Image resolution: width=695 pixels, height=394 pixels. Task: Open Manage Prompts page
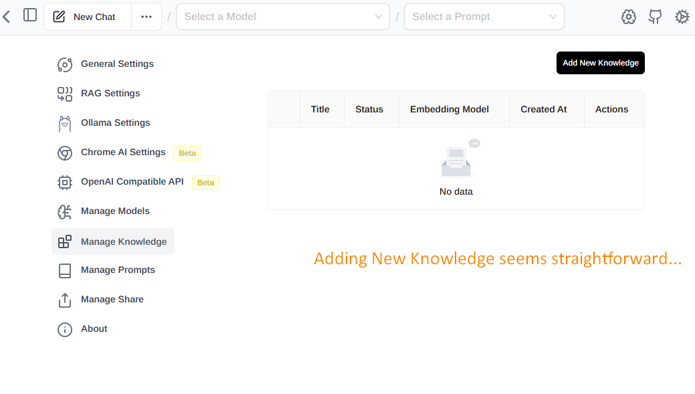point(118,270)
